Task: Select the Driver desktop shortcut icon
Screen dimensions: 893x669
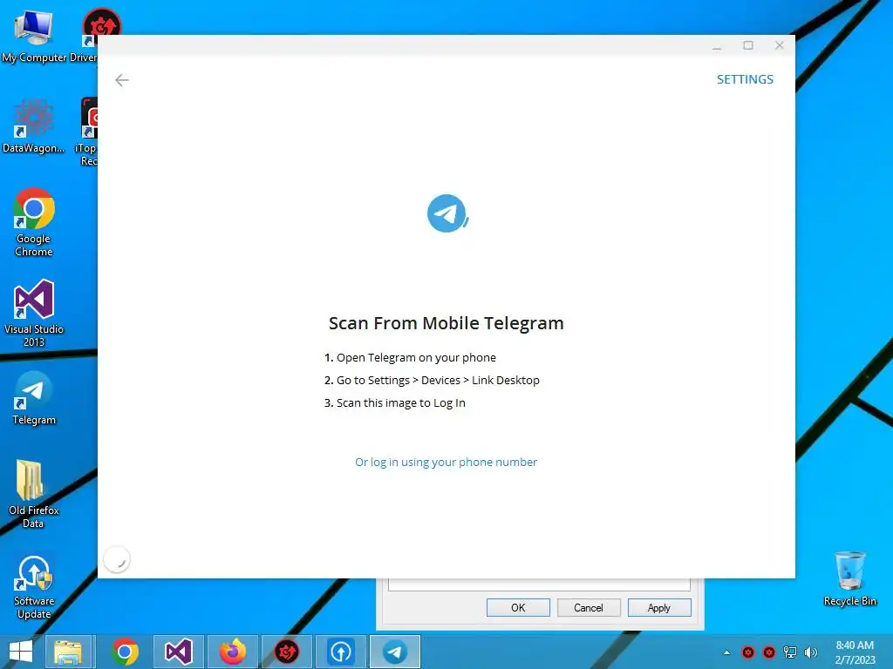Action: point(91,36)
